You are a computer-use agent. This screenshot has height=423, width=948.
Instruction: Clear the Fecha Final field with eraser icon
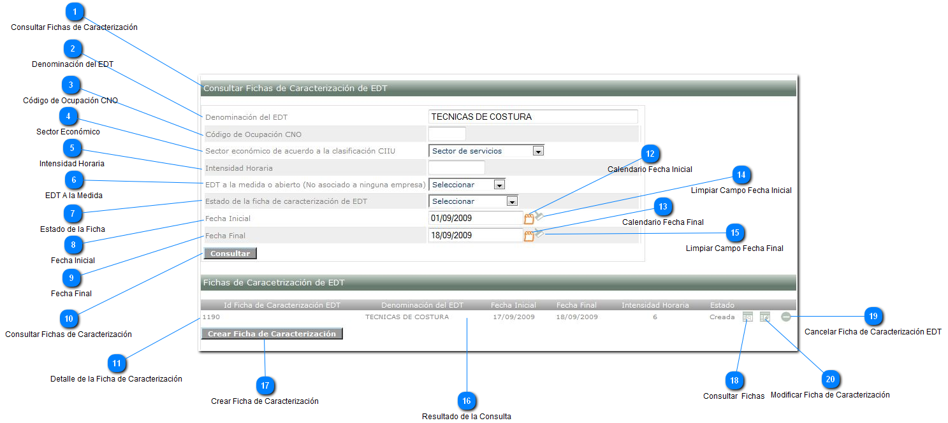click(x=539, y=234)
